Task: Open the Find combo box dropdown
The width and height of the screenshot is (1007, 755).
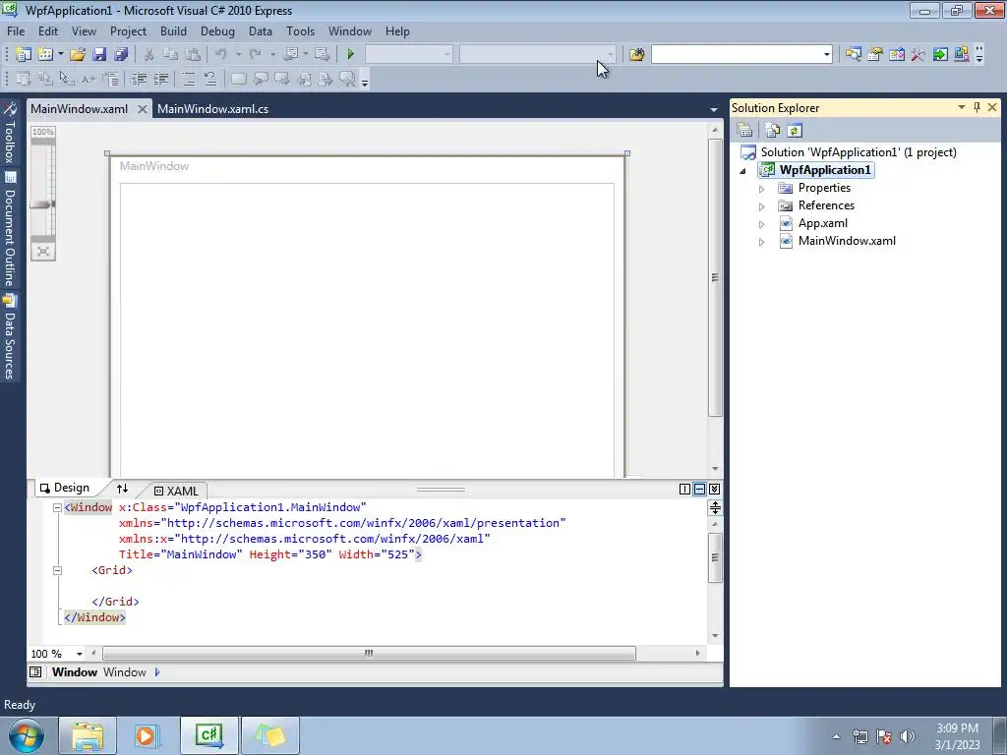Action: tap(826, 55)
